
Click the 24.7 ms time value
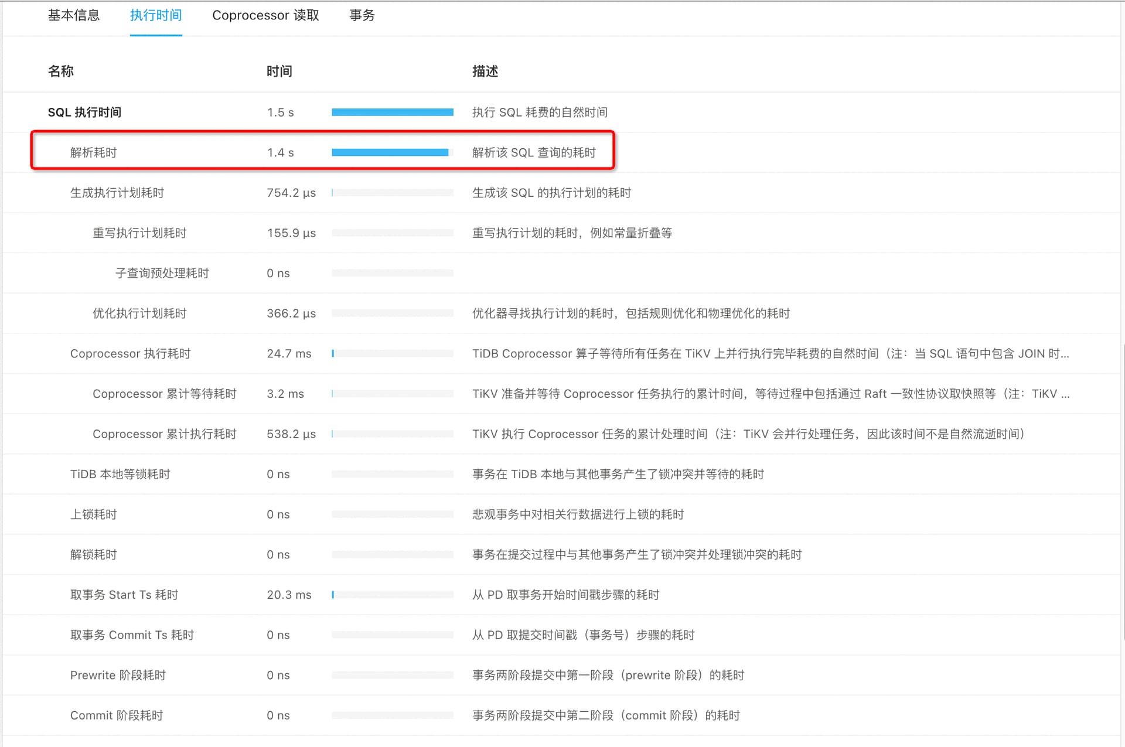(x=289, y=353)
